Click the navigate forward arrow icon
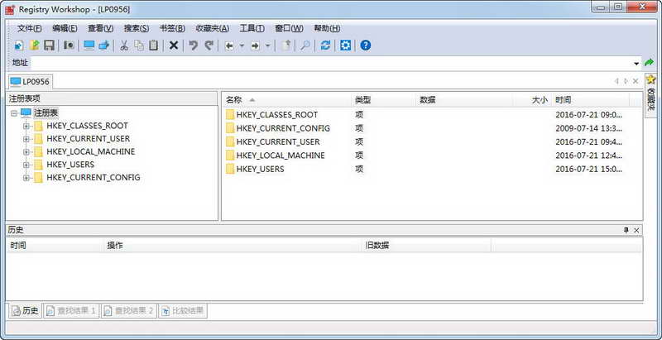The image size is (662, 340). point(255,45)
